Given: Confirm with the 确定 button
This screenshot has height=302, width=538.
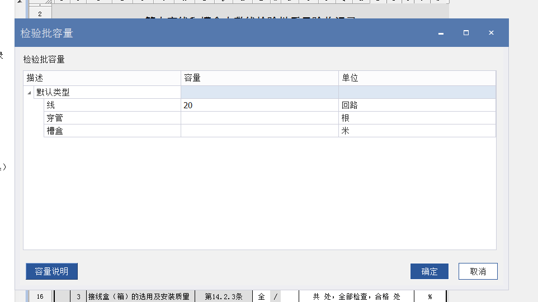Looking at the screenshot, I should (430, 271).
